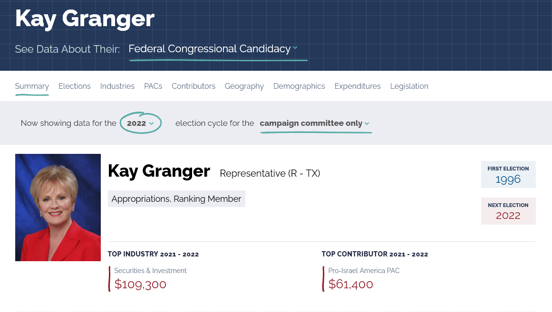Expand the 2022 election cycle selector

[x=140, y=123]
